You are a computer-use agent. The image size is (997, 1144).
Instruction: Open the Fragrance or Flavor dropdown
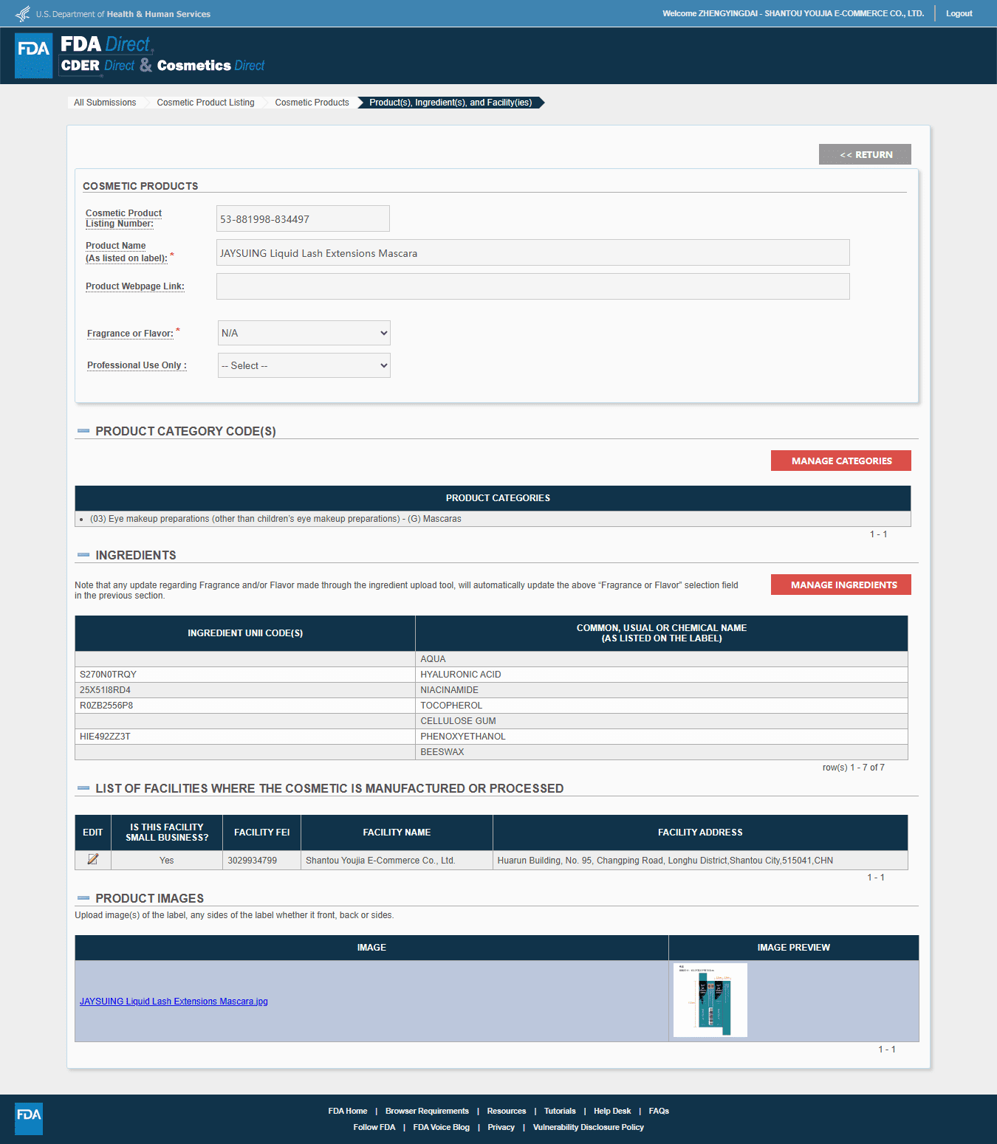[304, 333]
